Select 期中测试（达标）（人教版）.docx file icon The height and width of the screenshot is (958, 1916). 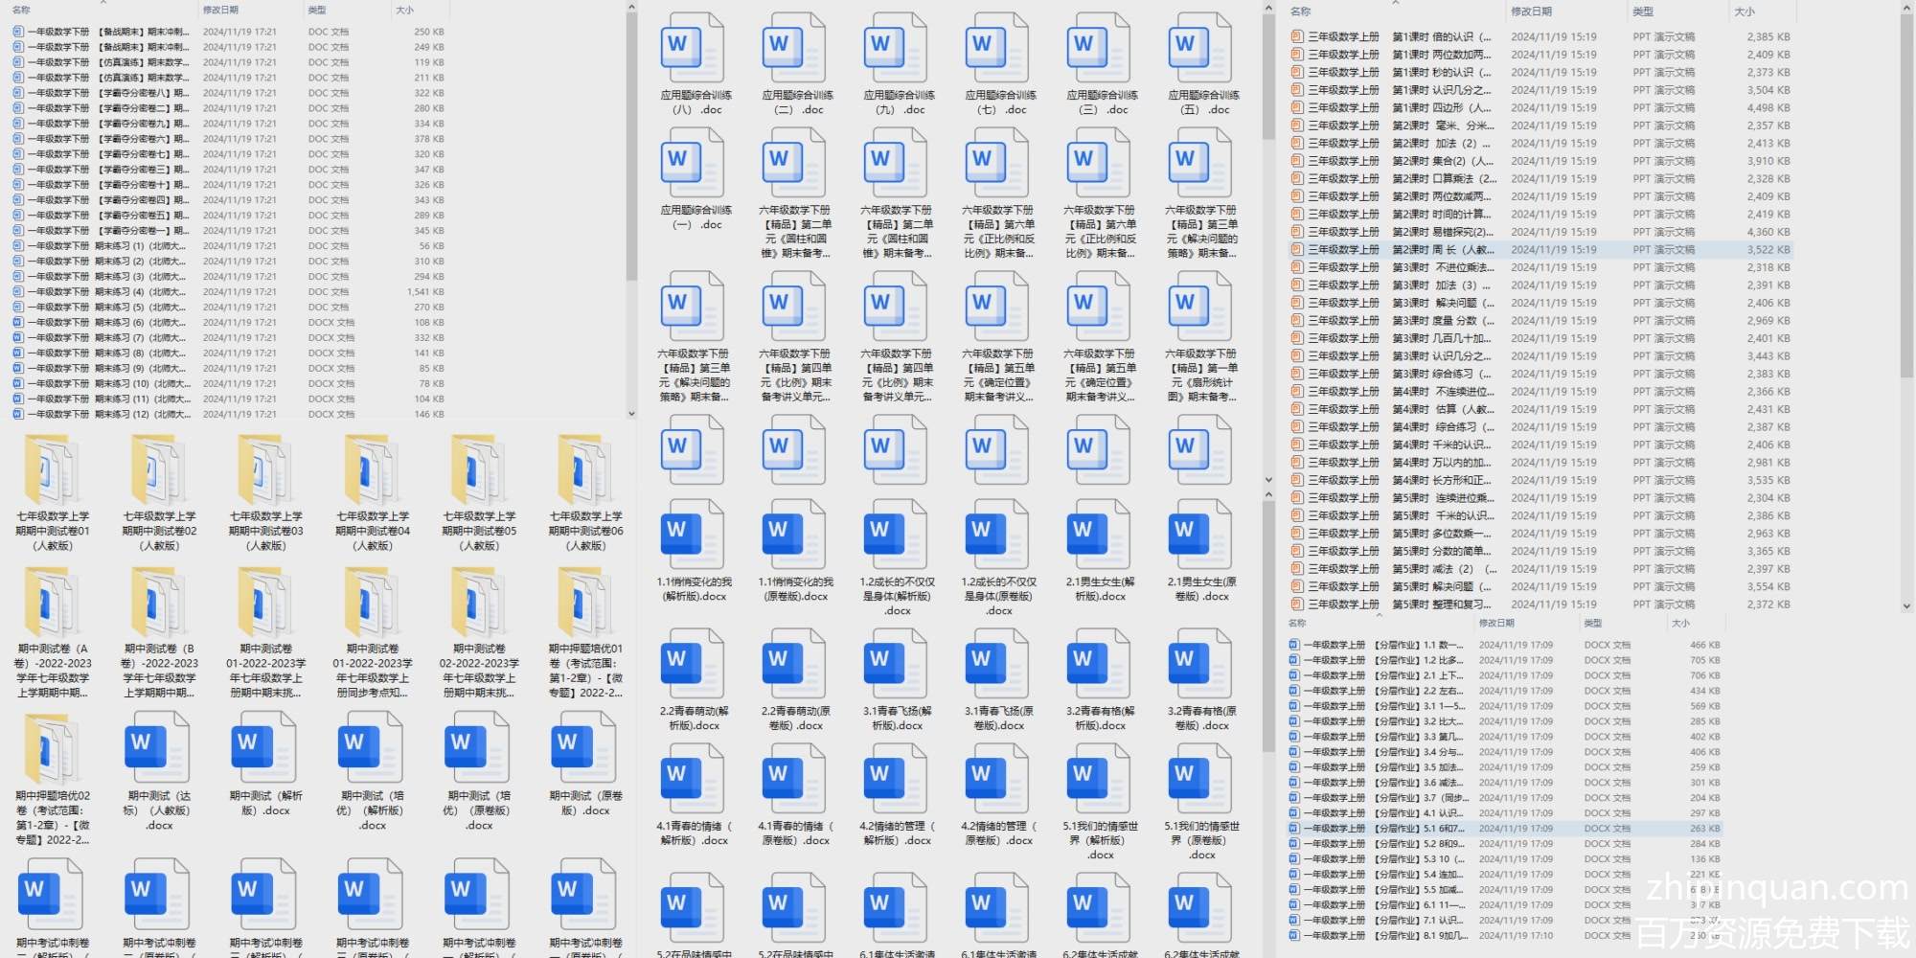click(158, 748)
